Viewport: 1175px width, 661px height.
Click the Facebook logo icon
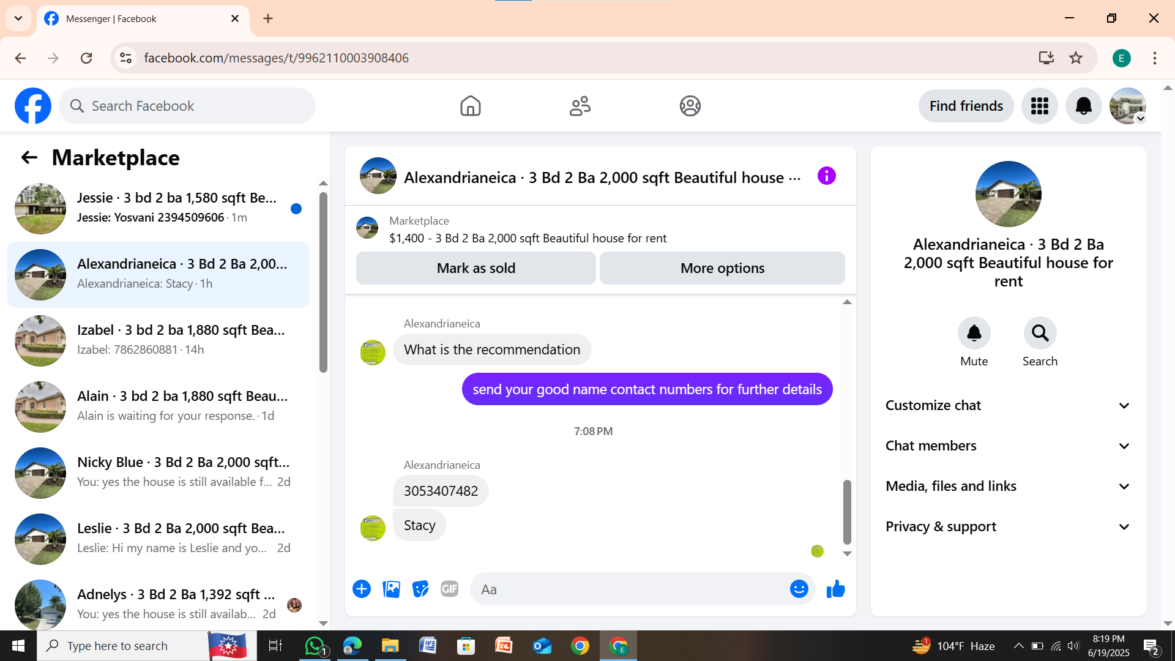[33, 106]
